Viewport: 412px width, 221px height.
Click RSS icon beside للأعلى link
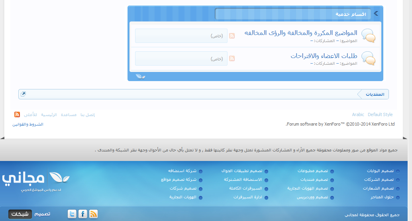tap(17, 114)
